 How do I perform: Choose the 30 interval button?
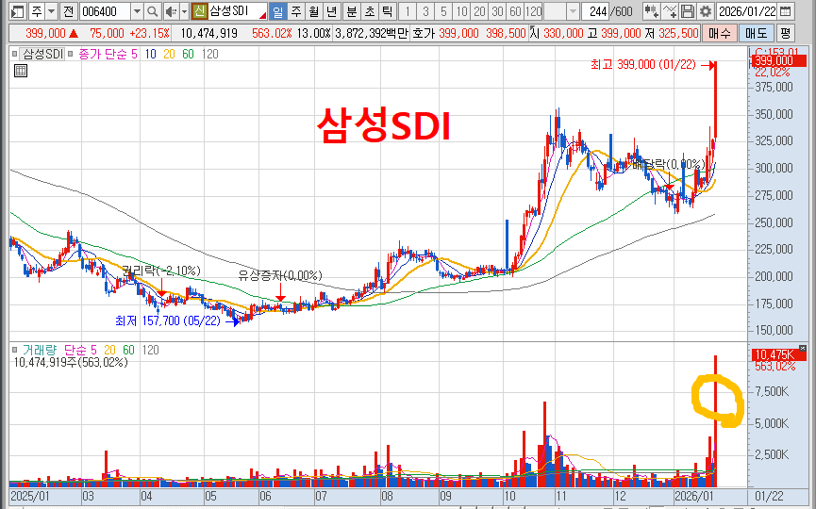tap(497, 11)
